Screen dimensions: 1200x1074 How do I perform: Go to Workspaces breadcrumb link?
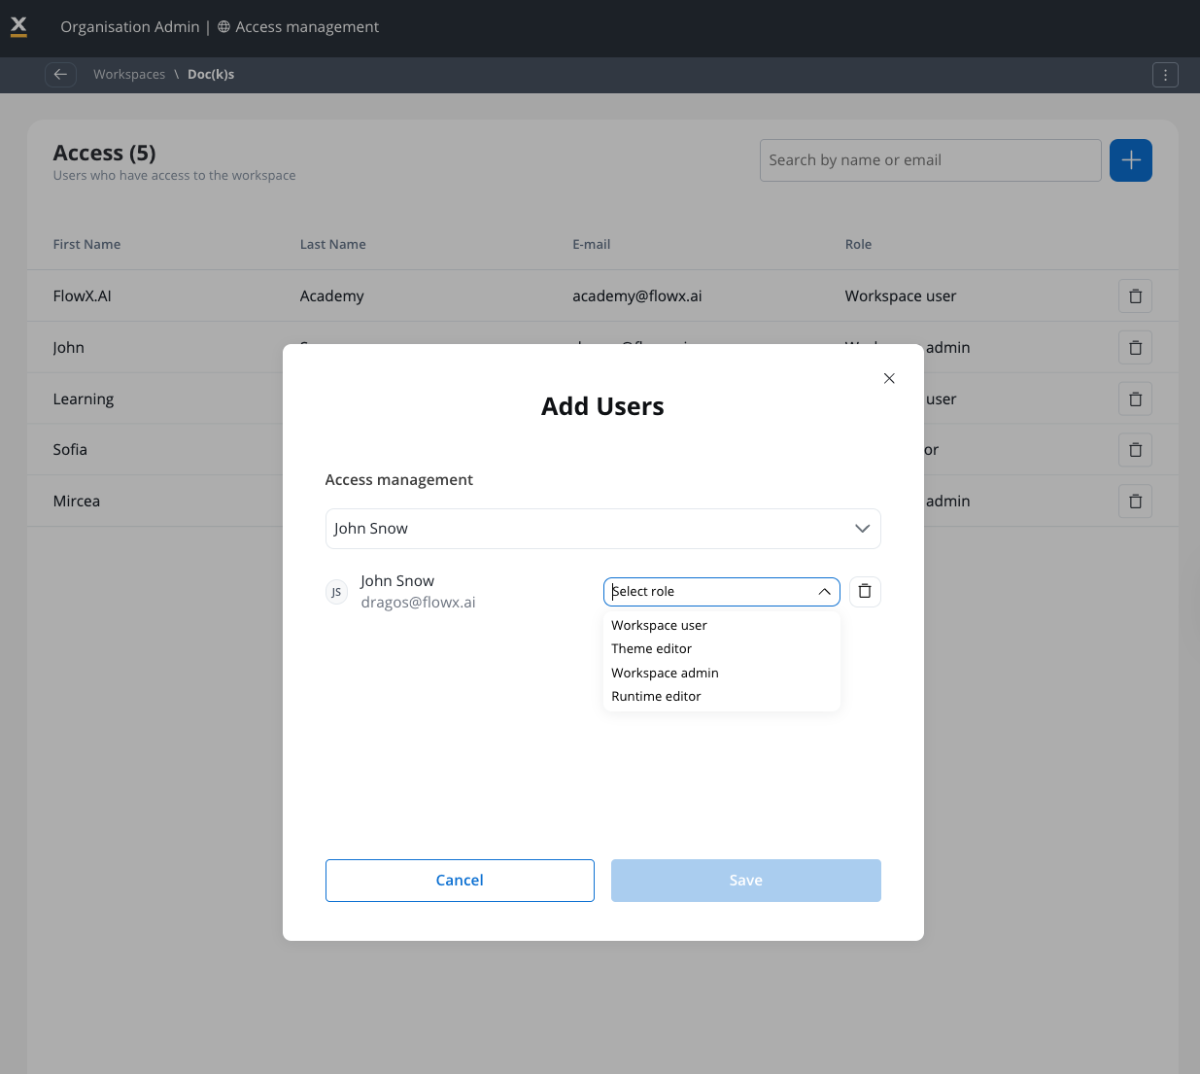click(129, 75)
